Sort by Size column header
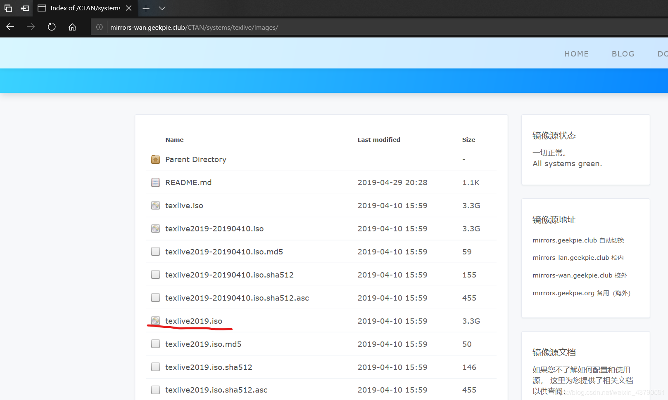 468,140
